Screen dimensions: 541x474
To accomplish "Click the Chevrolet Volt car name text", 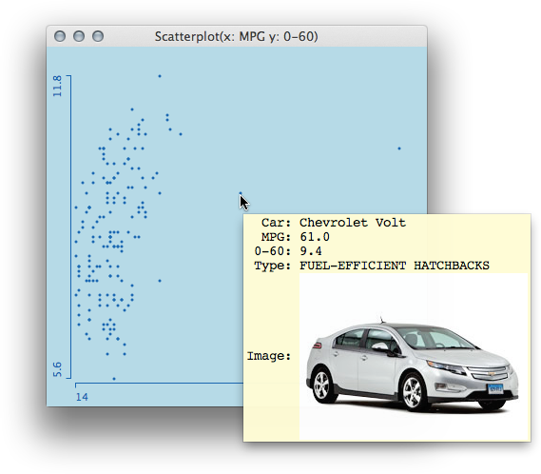I will 353,223.
